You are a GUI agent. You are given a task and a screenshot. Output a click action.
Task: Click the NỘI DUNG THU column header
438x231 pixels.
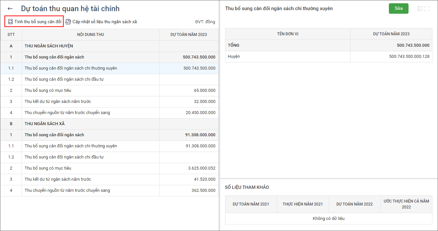90,35
